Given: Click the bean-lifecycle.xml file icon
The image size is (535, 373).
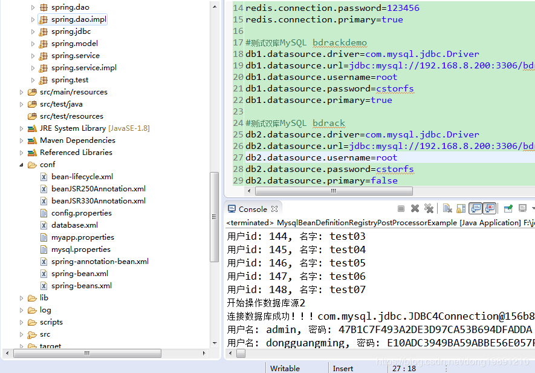Looking at the screenshot, I should 44,177.
